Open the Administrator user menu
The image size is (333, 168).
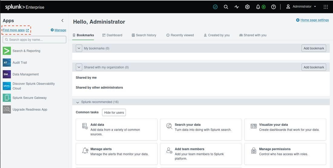tap(301, 7)
